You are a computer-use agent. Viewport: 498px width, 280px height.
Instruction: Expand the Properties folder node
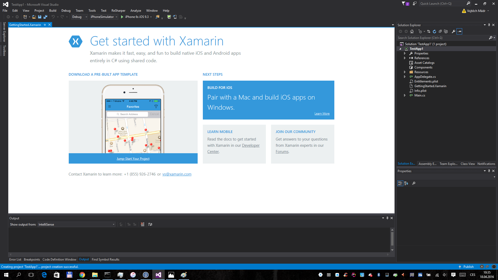click(x=405, y=53)
